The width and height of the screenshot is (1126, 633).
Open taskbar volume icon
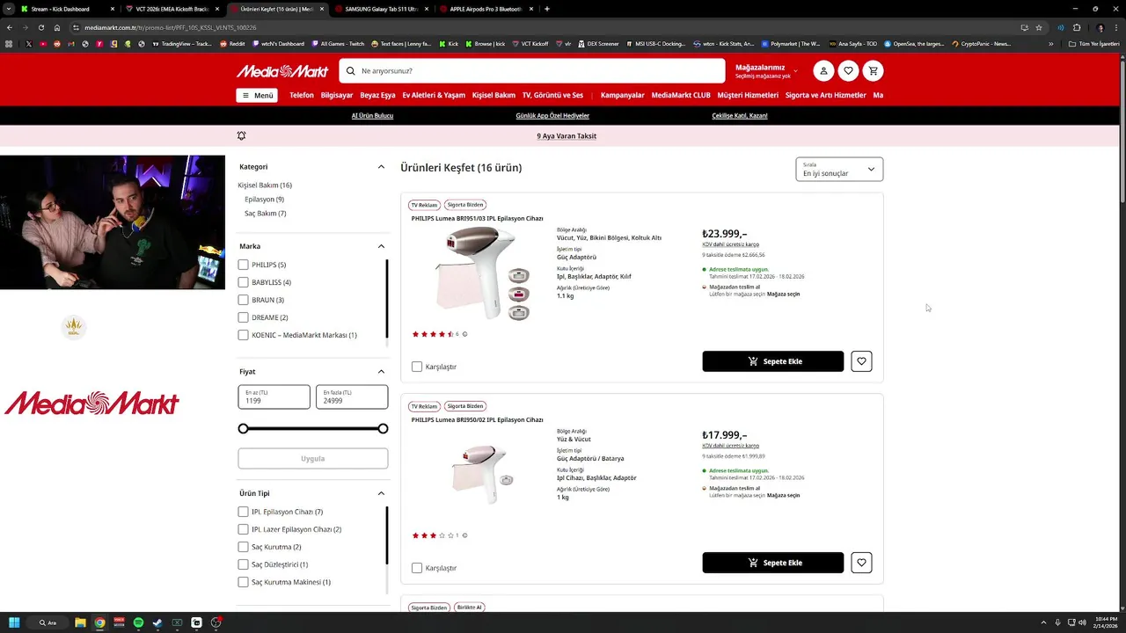pyautogui.click(x=1082, y=622)
